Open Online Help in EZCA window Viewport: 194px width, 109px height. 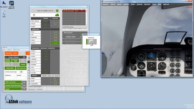(16, 50)
